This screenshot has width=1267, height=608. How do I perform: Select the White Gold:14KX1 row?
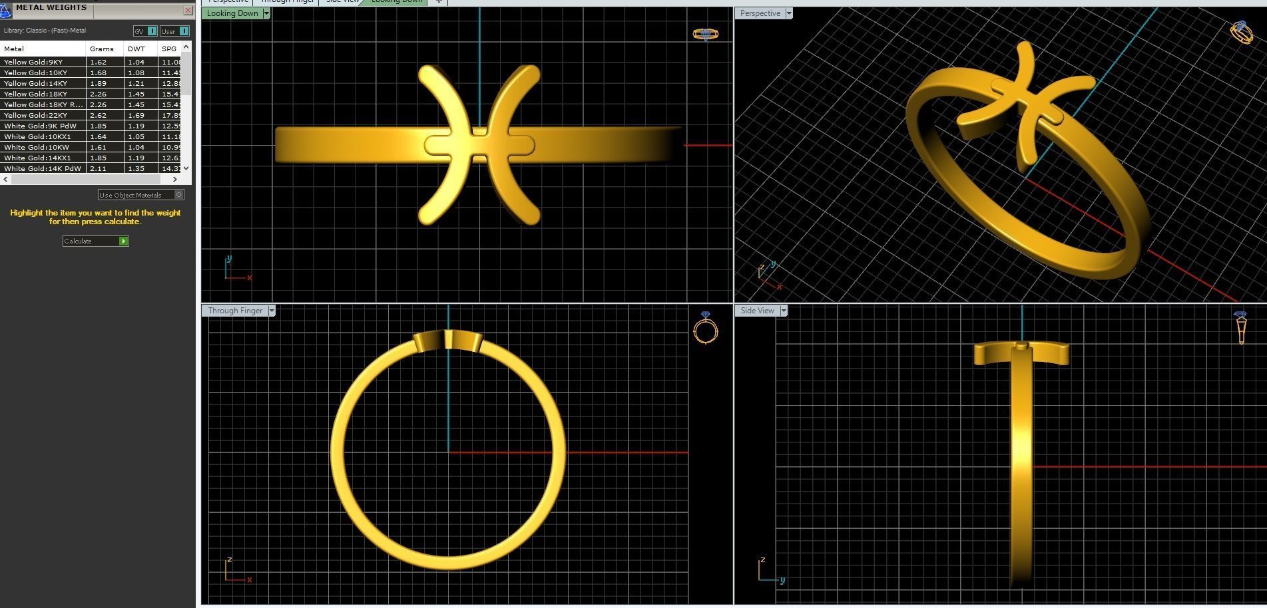pos(91,158)
